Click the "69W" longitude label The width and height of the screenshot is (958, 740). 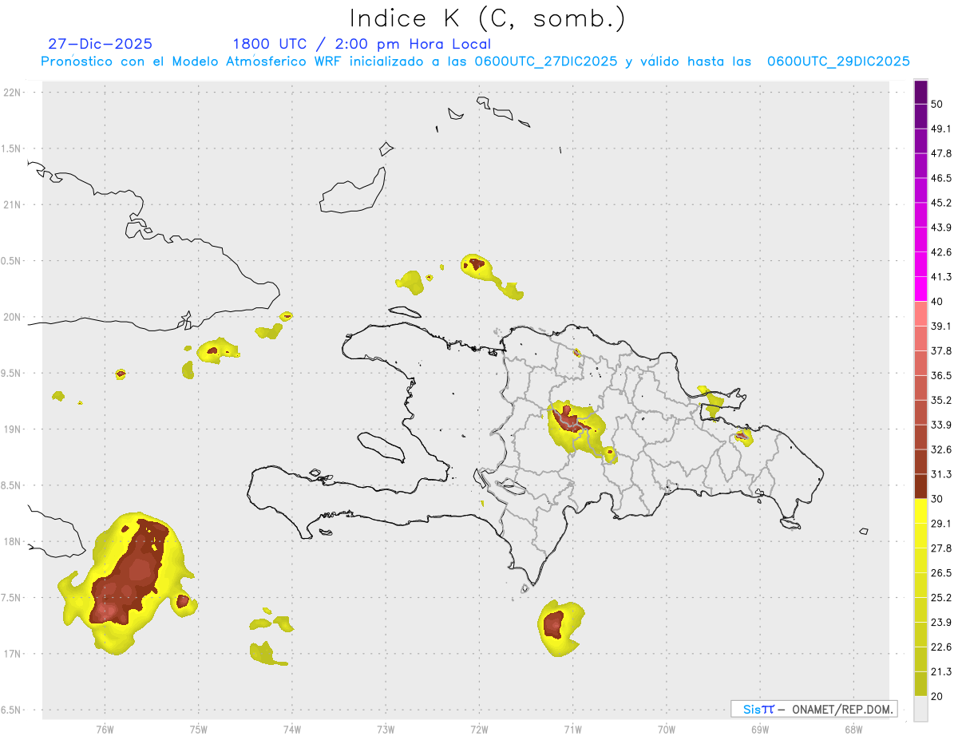point(760,729)
